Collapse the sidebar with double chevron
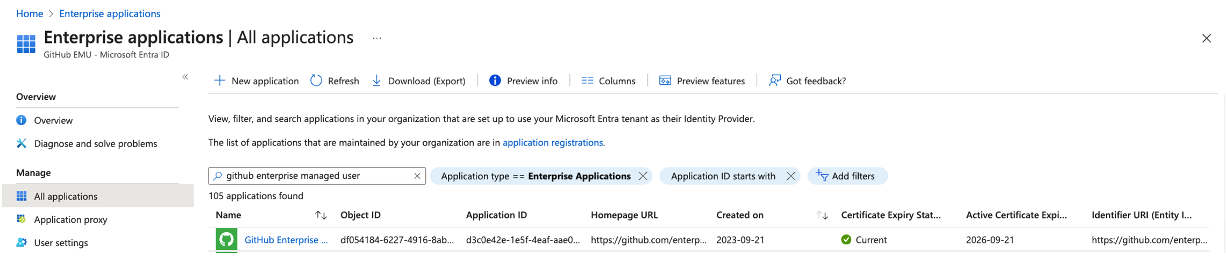Screen dimensions: 1226x267 (185, 77)
